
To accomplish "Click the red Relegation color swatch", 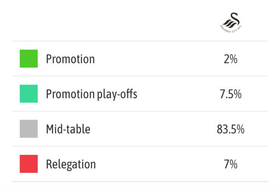I will click(x=29, y=164).
